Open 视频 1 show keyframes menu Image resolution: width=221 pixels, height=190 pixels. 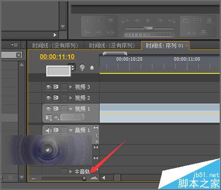tap(57, 118)
